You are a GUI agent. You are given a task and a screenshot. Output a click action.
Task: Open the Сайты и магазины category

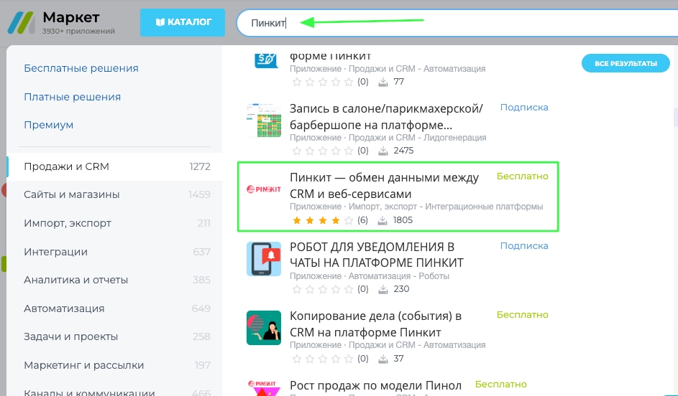71,194
